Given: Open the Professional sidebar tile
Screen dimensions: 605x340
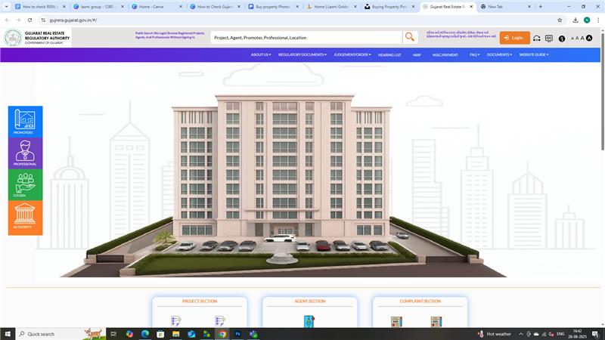Looking at the screenshot, I should [x=25, y=153].
